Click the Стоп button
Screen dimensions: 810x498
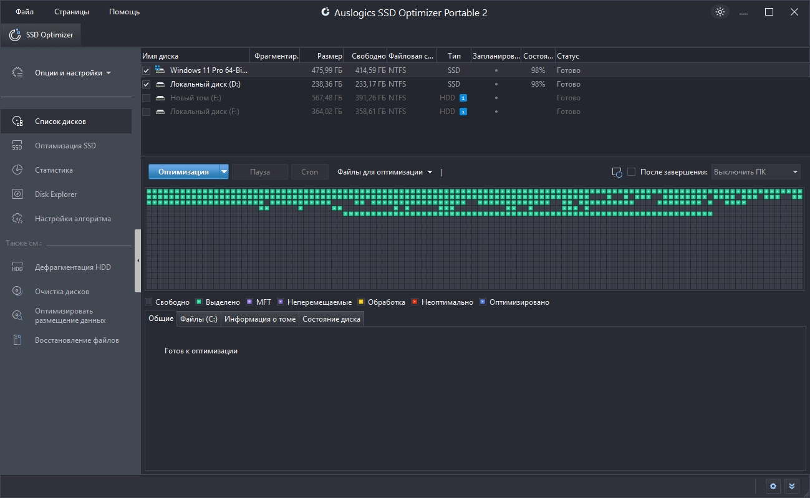(310, 172)
